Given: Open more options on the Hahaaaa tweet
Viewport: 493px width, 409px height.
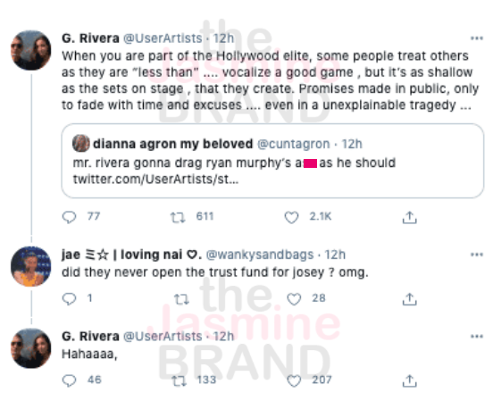Looking at the screenshot, I should pyautogui.click(x=477, y=337).
